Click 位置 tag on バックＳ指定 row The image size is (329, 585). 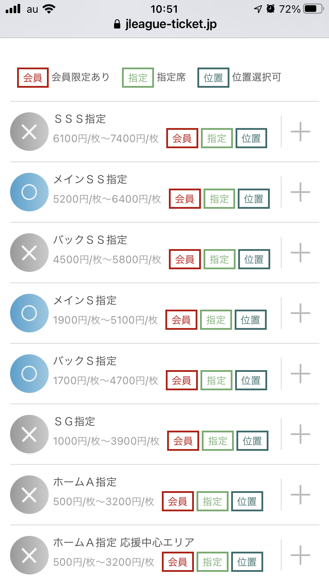(251, 380)
